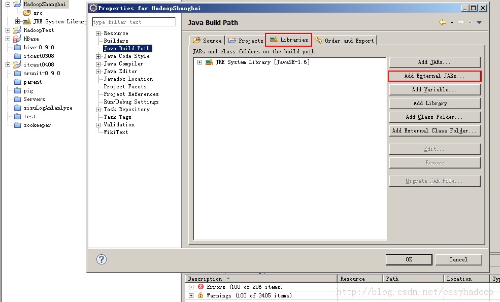500x302 pixels.
Task: Expand the Java Compiler category
Action: coord(98,64)
